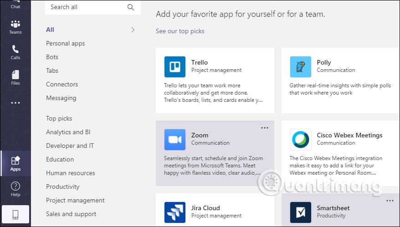The width and height of the screenshot is (400, 227).
Task: Select the Bots category
Action: (x=52, y=57)
